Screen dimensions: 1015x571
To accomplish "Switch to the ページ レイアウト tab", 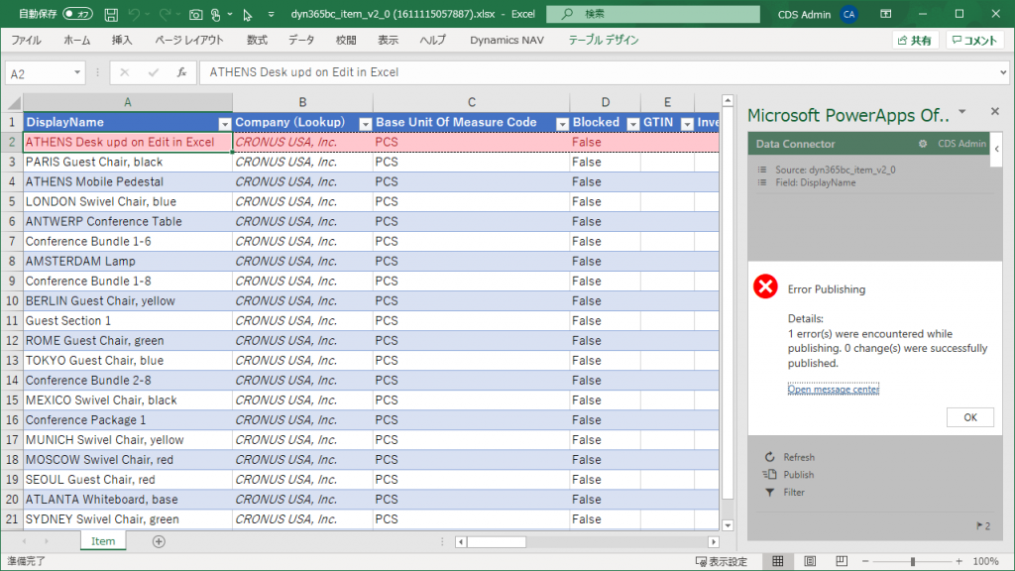I will point(189,40).
